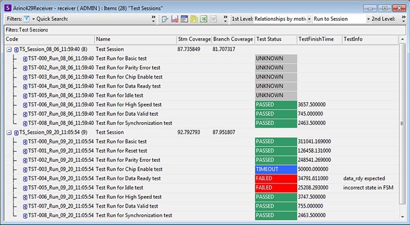Expand the overflow chevron before 1st Level

click(225, 19)
